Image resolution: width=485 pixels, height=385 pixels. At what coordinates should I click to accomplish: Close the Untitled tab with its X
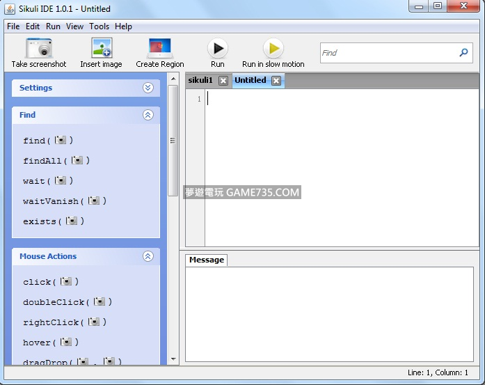click(x=276, y=81)
